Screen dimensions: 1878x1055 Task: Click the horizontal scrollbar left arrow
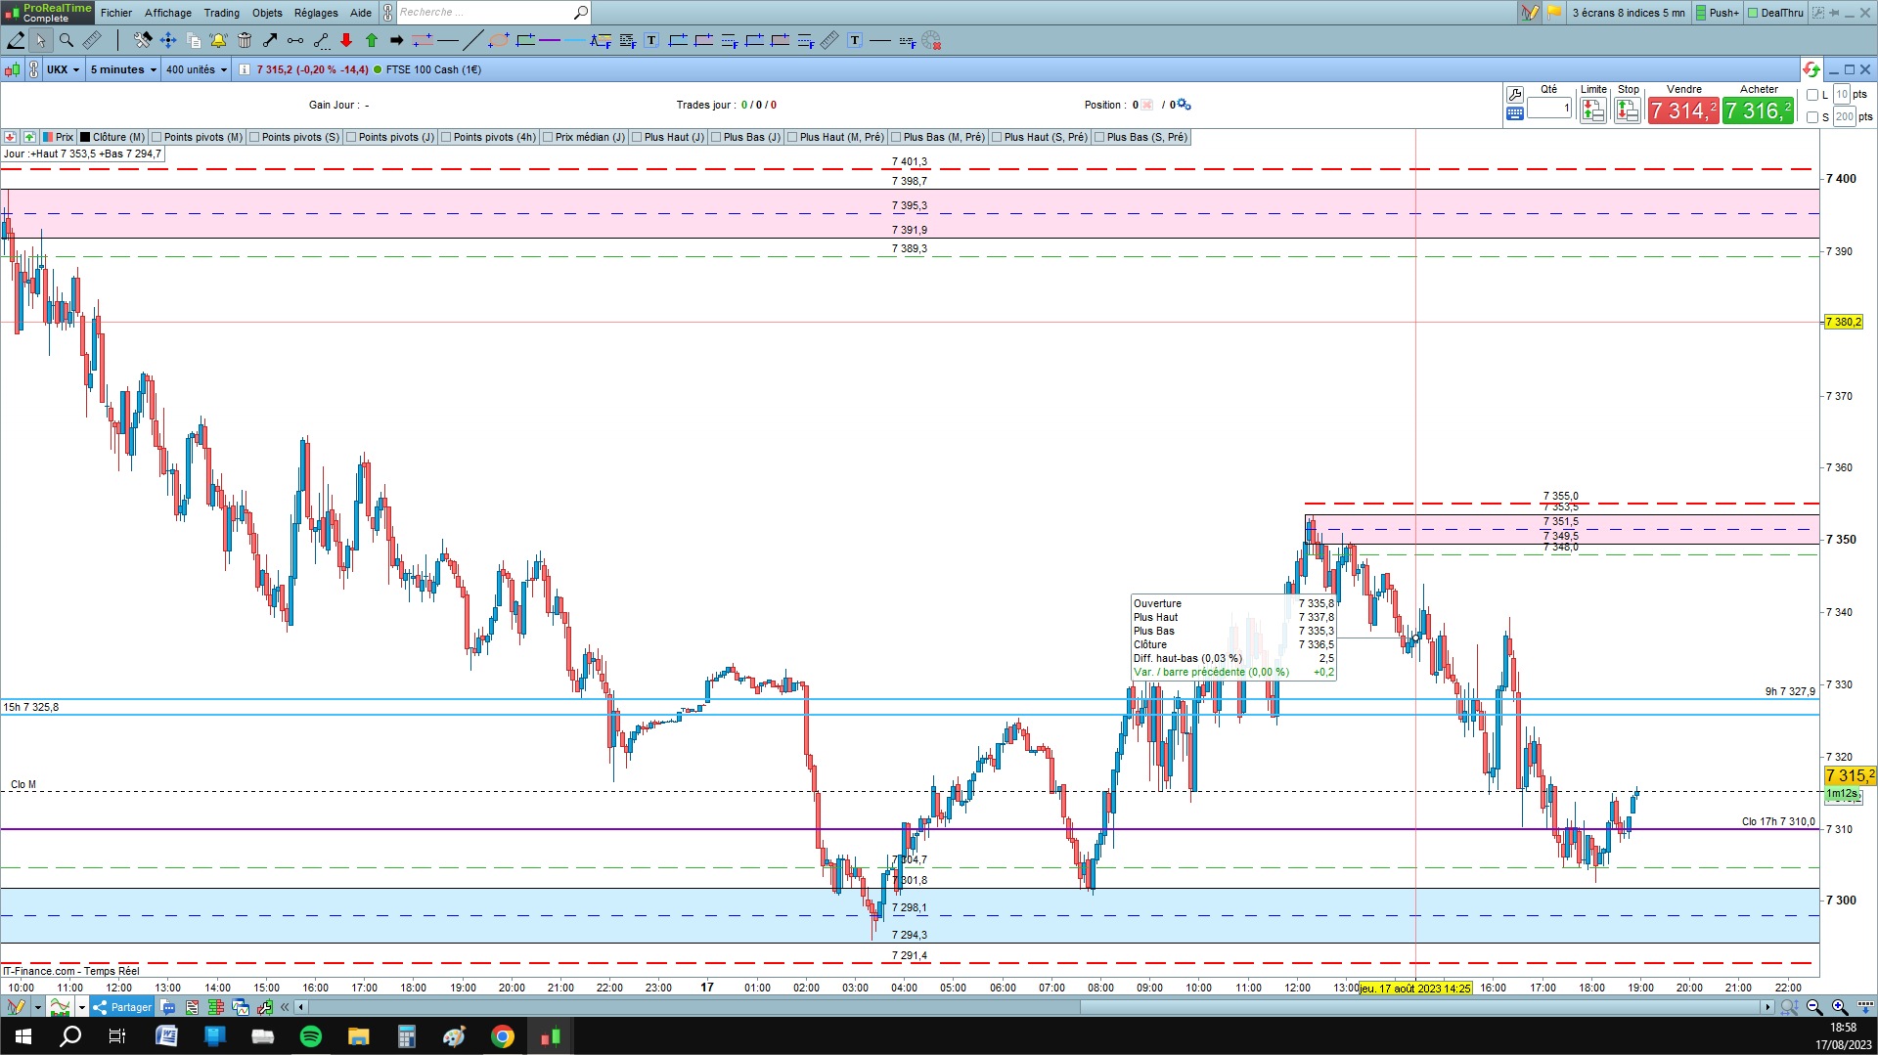coord(301,1007)
